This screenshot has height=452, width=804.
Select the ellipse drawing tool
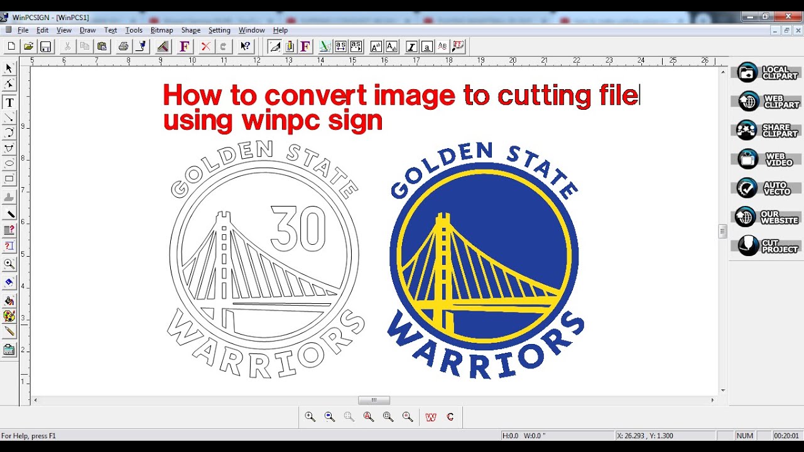click(9, 163)
